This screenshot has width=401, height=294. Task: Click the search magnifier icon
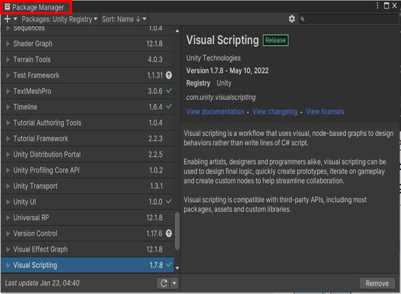pos(302,19)
